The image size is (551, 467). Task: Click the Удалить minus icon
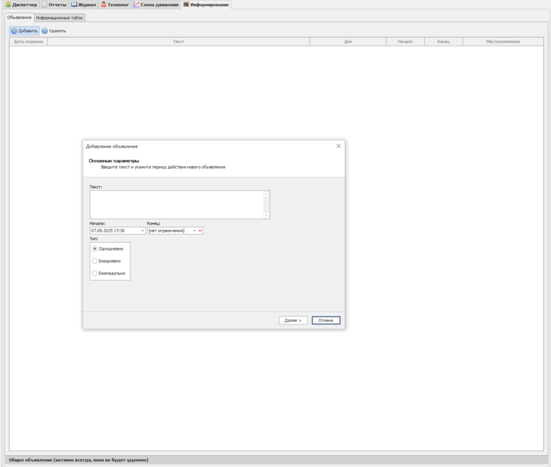(x=45, y=31)
